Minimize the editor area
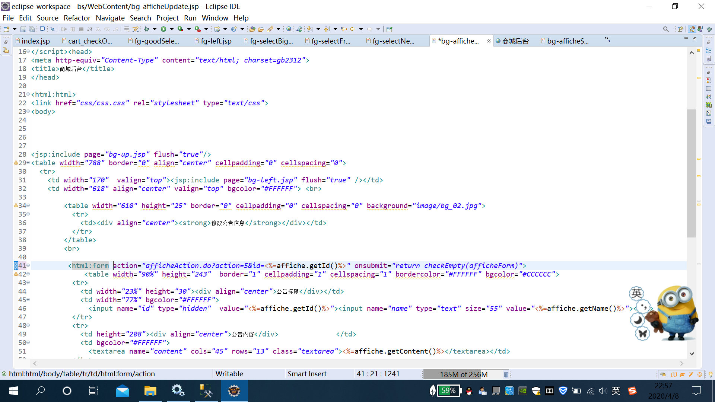The width and height of the screenshot is (715, 402). pos(686,39)
